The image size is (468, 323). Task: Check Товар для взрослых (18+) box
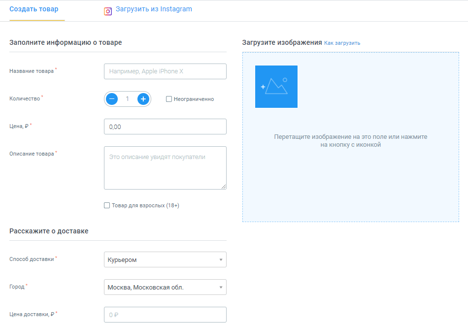tap(107, 205)
